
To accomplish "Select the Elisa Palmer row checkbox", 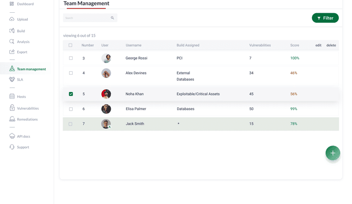I will pyautogui.click(x=70, y=109).
